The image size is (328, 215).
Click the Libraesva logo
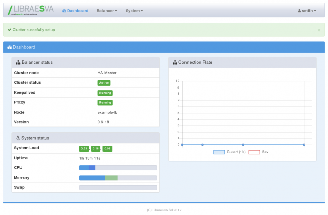[x=30, y=10]
